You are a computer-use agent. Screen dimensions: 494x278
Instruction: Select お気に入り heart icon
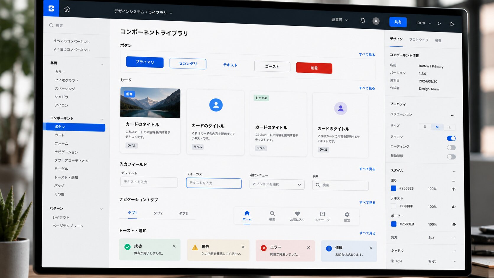[298, 214]
